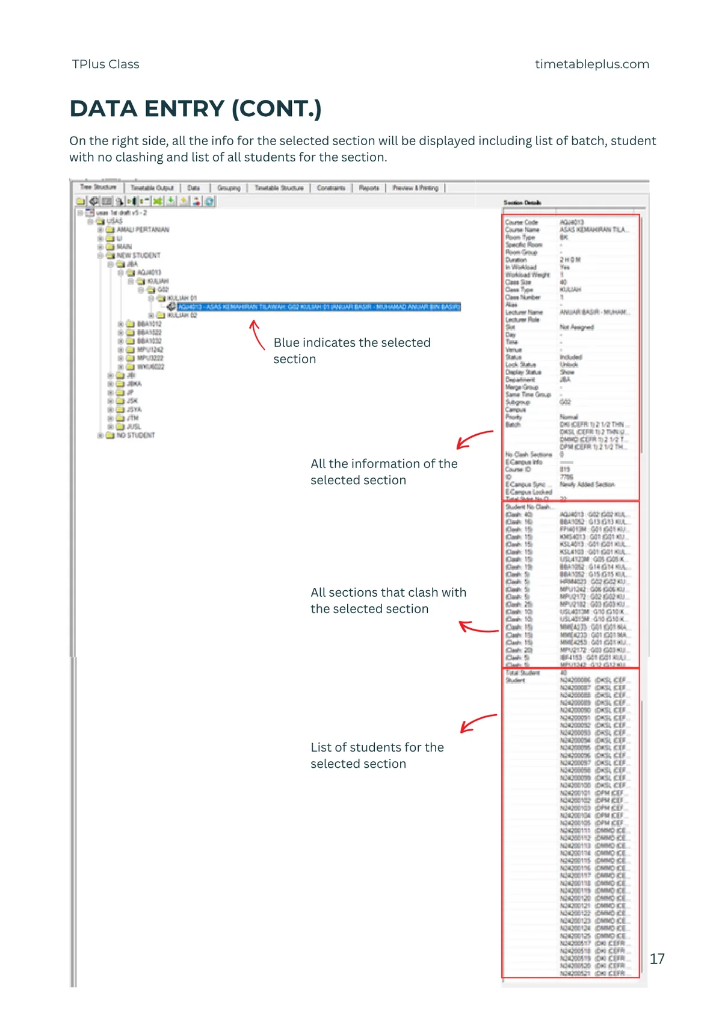
Task: Click the folder icon next to MPU3222
Action: pos(131,358)
